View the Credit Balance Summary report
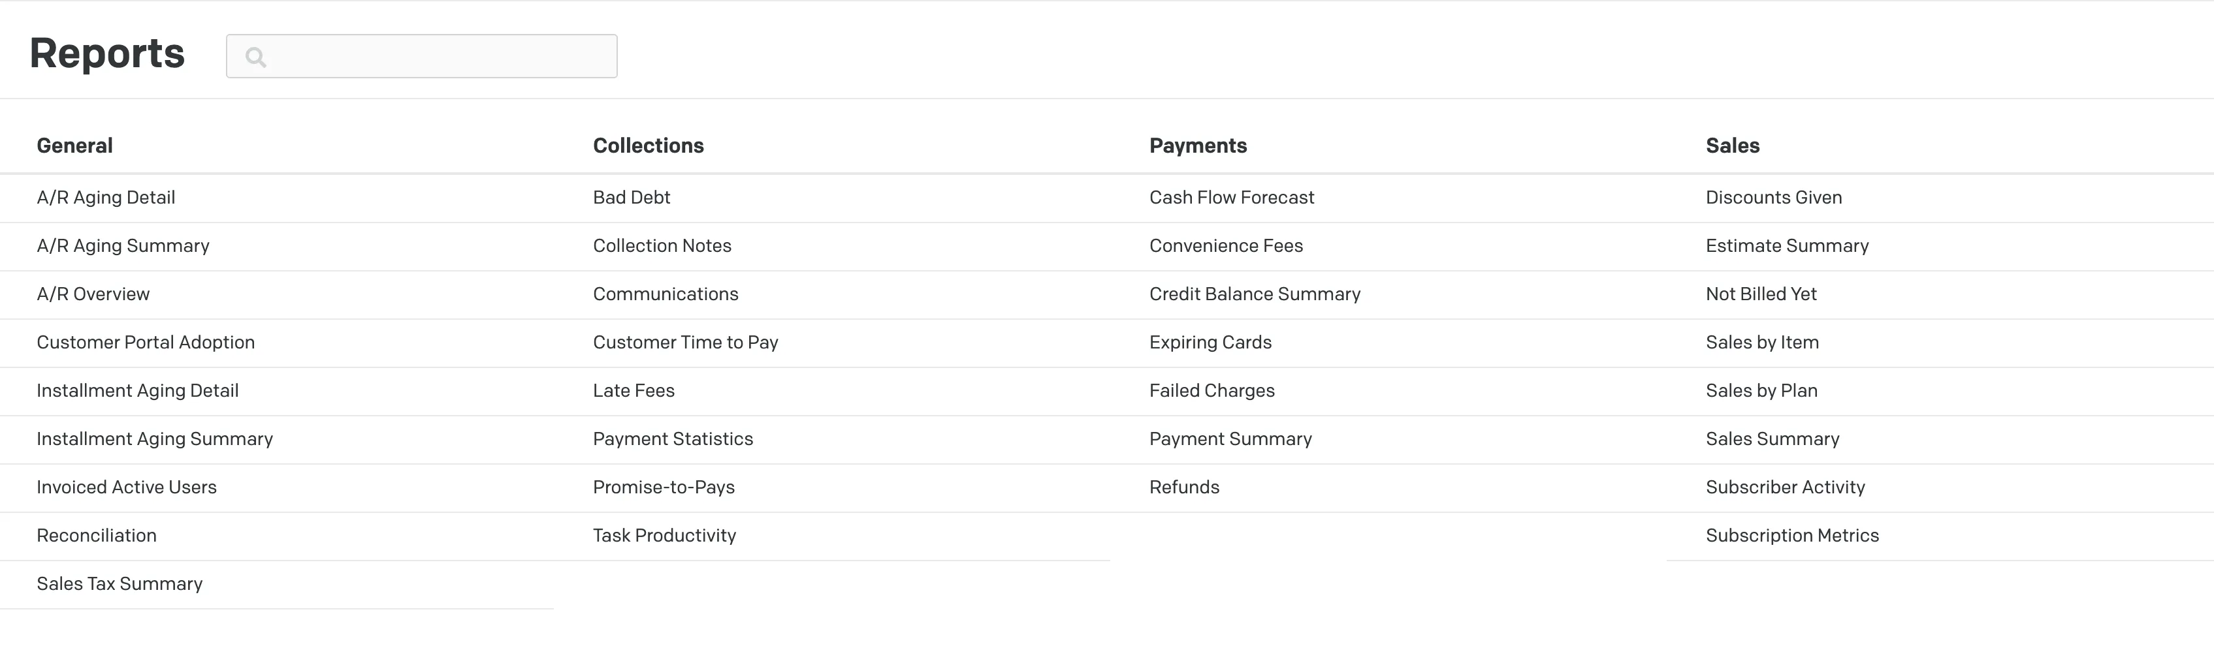 pos(1255,294)
